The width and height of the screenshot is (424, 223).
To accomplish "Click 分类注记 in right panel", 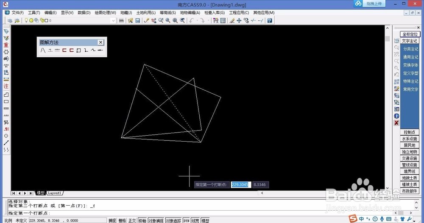I will pyautogui.click(x=410, y=49).
